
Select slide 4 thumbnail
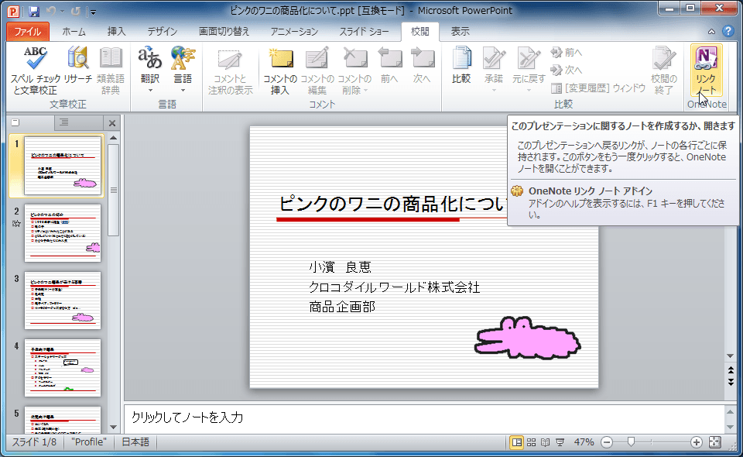coord(63,367)
